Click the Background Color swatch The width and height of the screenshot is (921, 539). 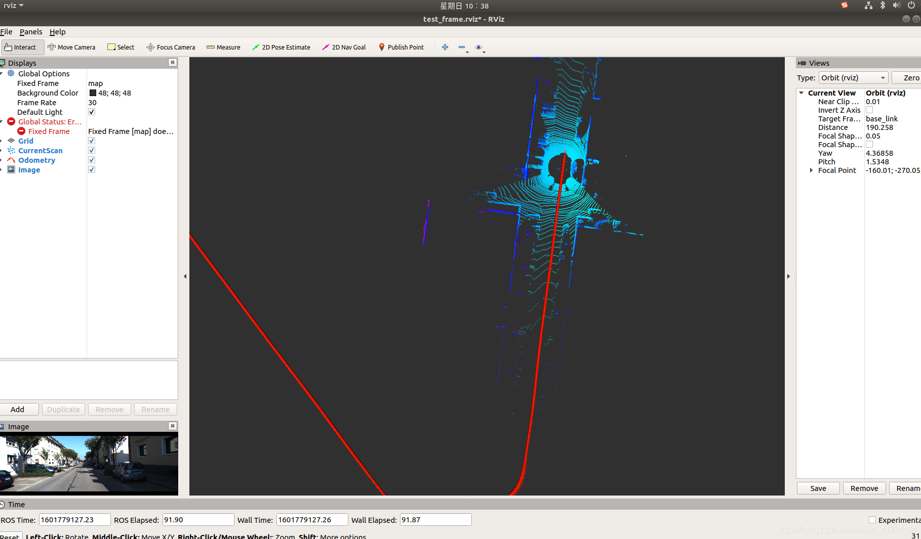[93, 93]
